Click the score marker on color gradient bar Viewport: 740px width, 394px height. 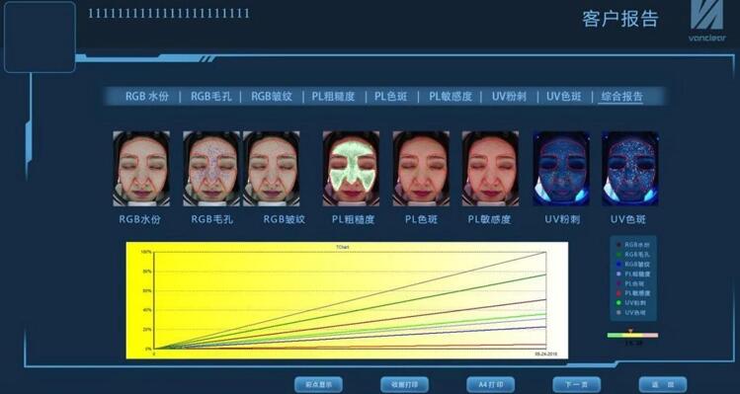pos(630,331)
